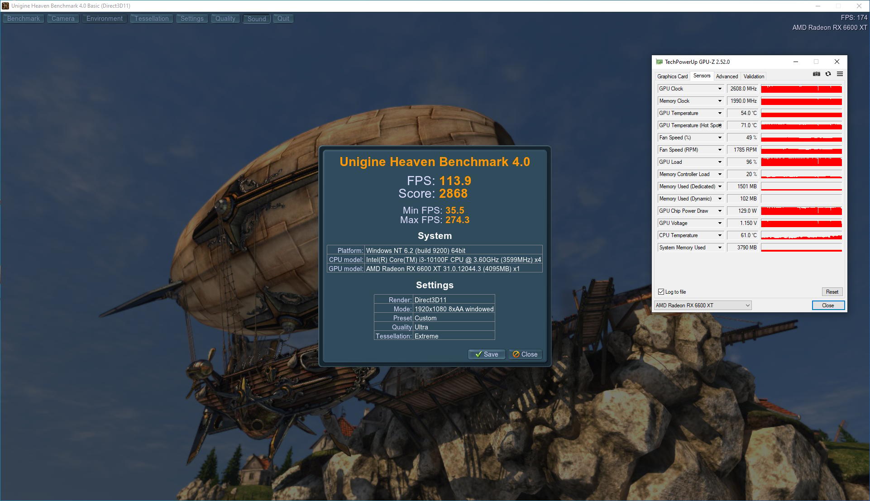Click the Tessellation value Extreme cell
870x501 pixels.
point(454,336)
